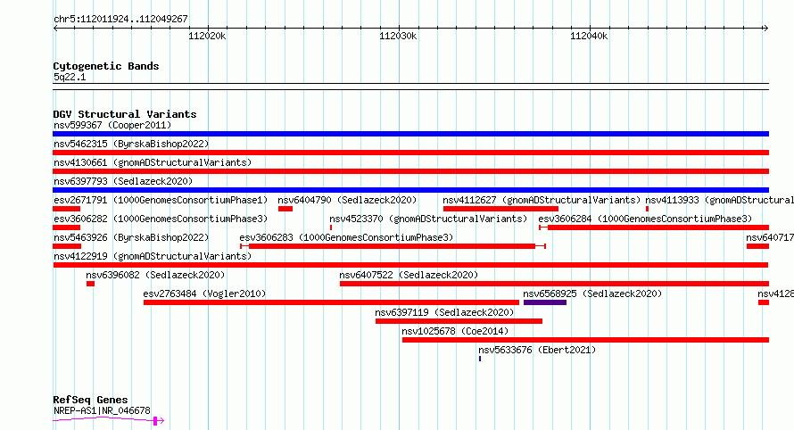794x430 pixels.
Task: Click the long red nsv4122919 bar
Action: tap(410, 265)
